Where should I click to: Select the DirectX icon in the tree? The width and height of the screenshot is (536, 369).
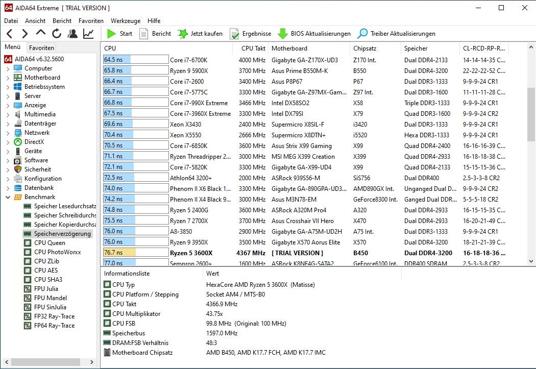[18, 142]
